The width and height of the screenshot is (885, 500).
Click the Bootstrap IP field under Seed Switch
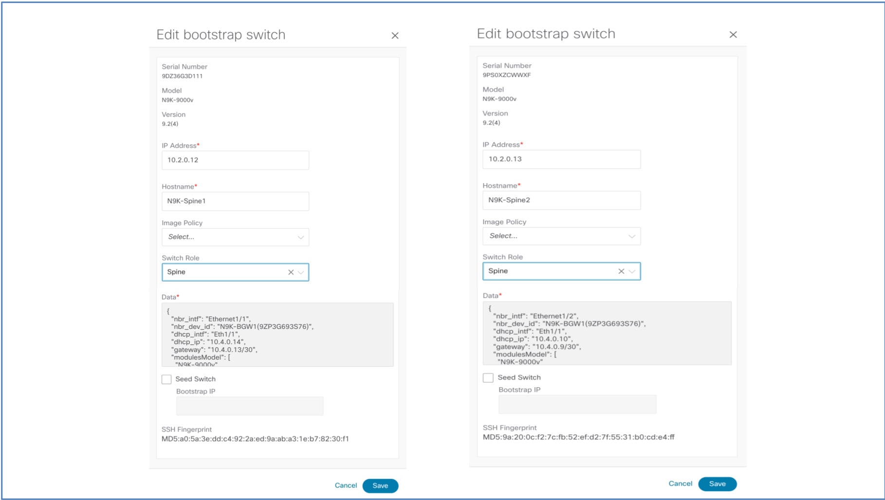click(x=250, y=405)
